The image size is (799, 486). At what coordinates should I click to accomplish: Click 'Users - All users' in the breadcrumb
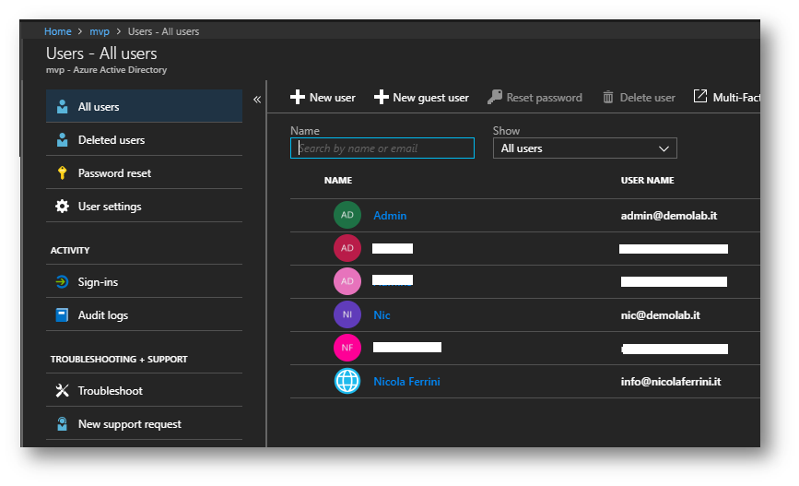163,31
